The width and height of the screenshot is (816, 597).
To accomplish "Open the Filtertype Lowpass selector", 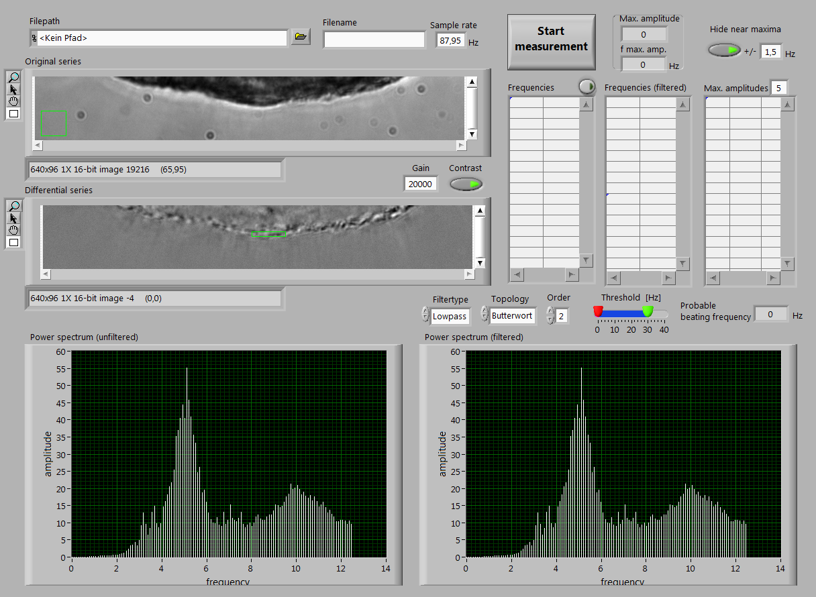I will pyautogui.click(x=450, y=316).
